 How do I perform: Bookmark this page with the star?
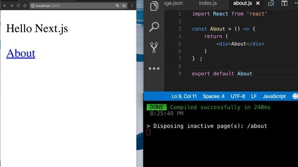[124, 6]
